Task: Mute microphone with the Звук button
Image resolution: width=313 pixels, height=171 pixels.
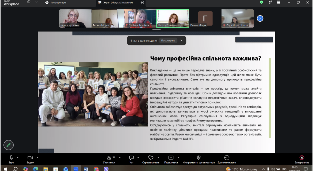Action: click(11, 159)
